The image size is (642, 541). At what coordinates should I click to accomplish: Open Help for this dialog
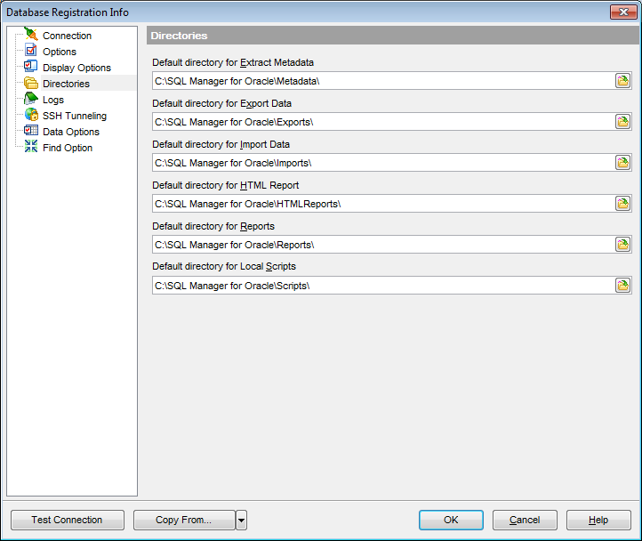[x=598, y=521]
